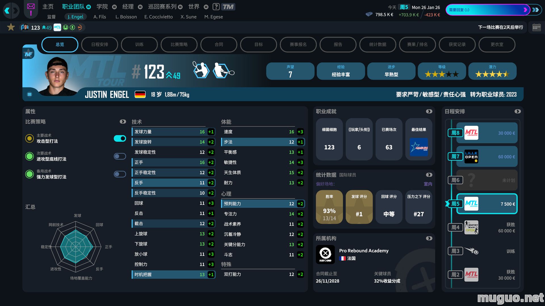Open the calendar icon
545x306 pixels.
pyautogui.click(x=536, y=27)
